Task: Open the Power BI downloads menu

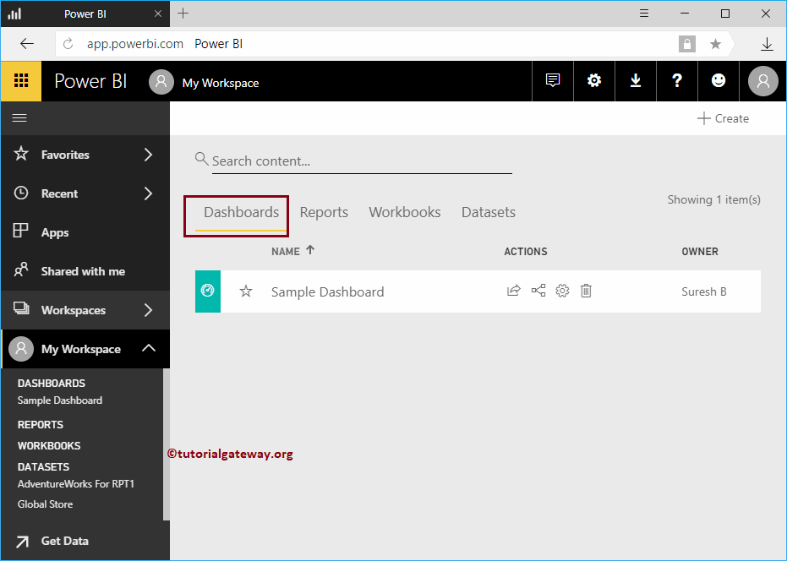Action: coord(635,80)
